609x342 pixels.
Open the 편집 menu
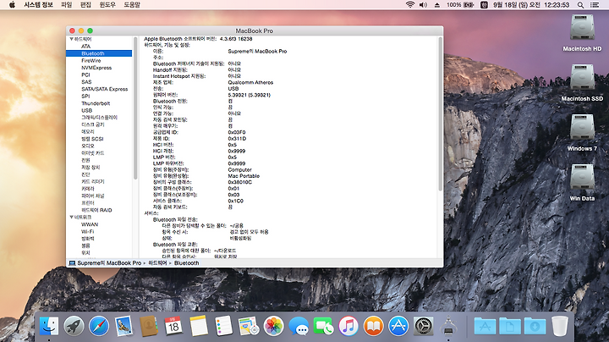[x=85, y=5]
